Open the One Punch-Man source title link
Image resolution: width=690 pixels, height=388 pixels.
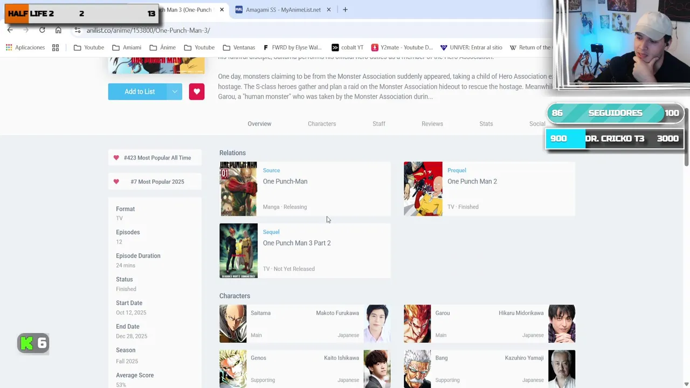(285, 182)
